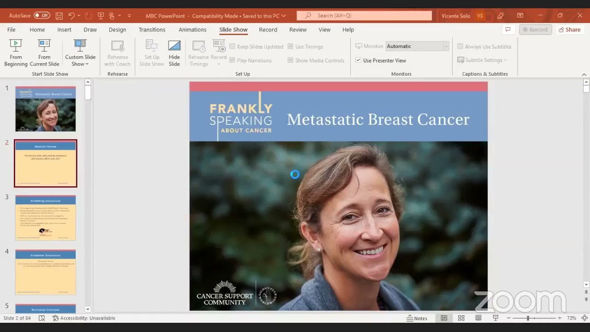Switch to Slide Sorter view
Viewport: 590px width, 332px height.
click(461, 318)
